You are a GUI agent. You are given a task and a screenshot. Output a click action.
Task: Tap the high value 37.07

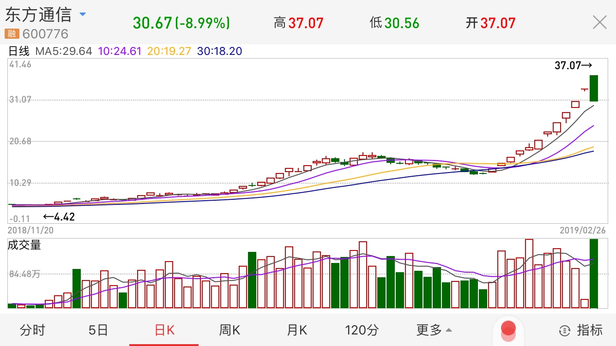[305, 23]
